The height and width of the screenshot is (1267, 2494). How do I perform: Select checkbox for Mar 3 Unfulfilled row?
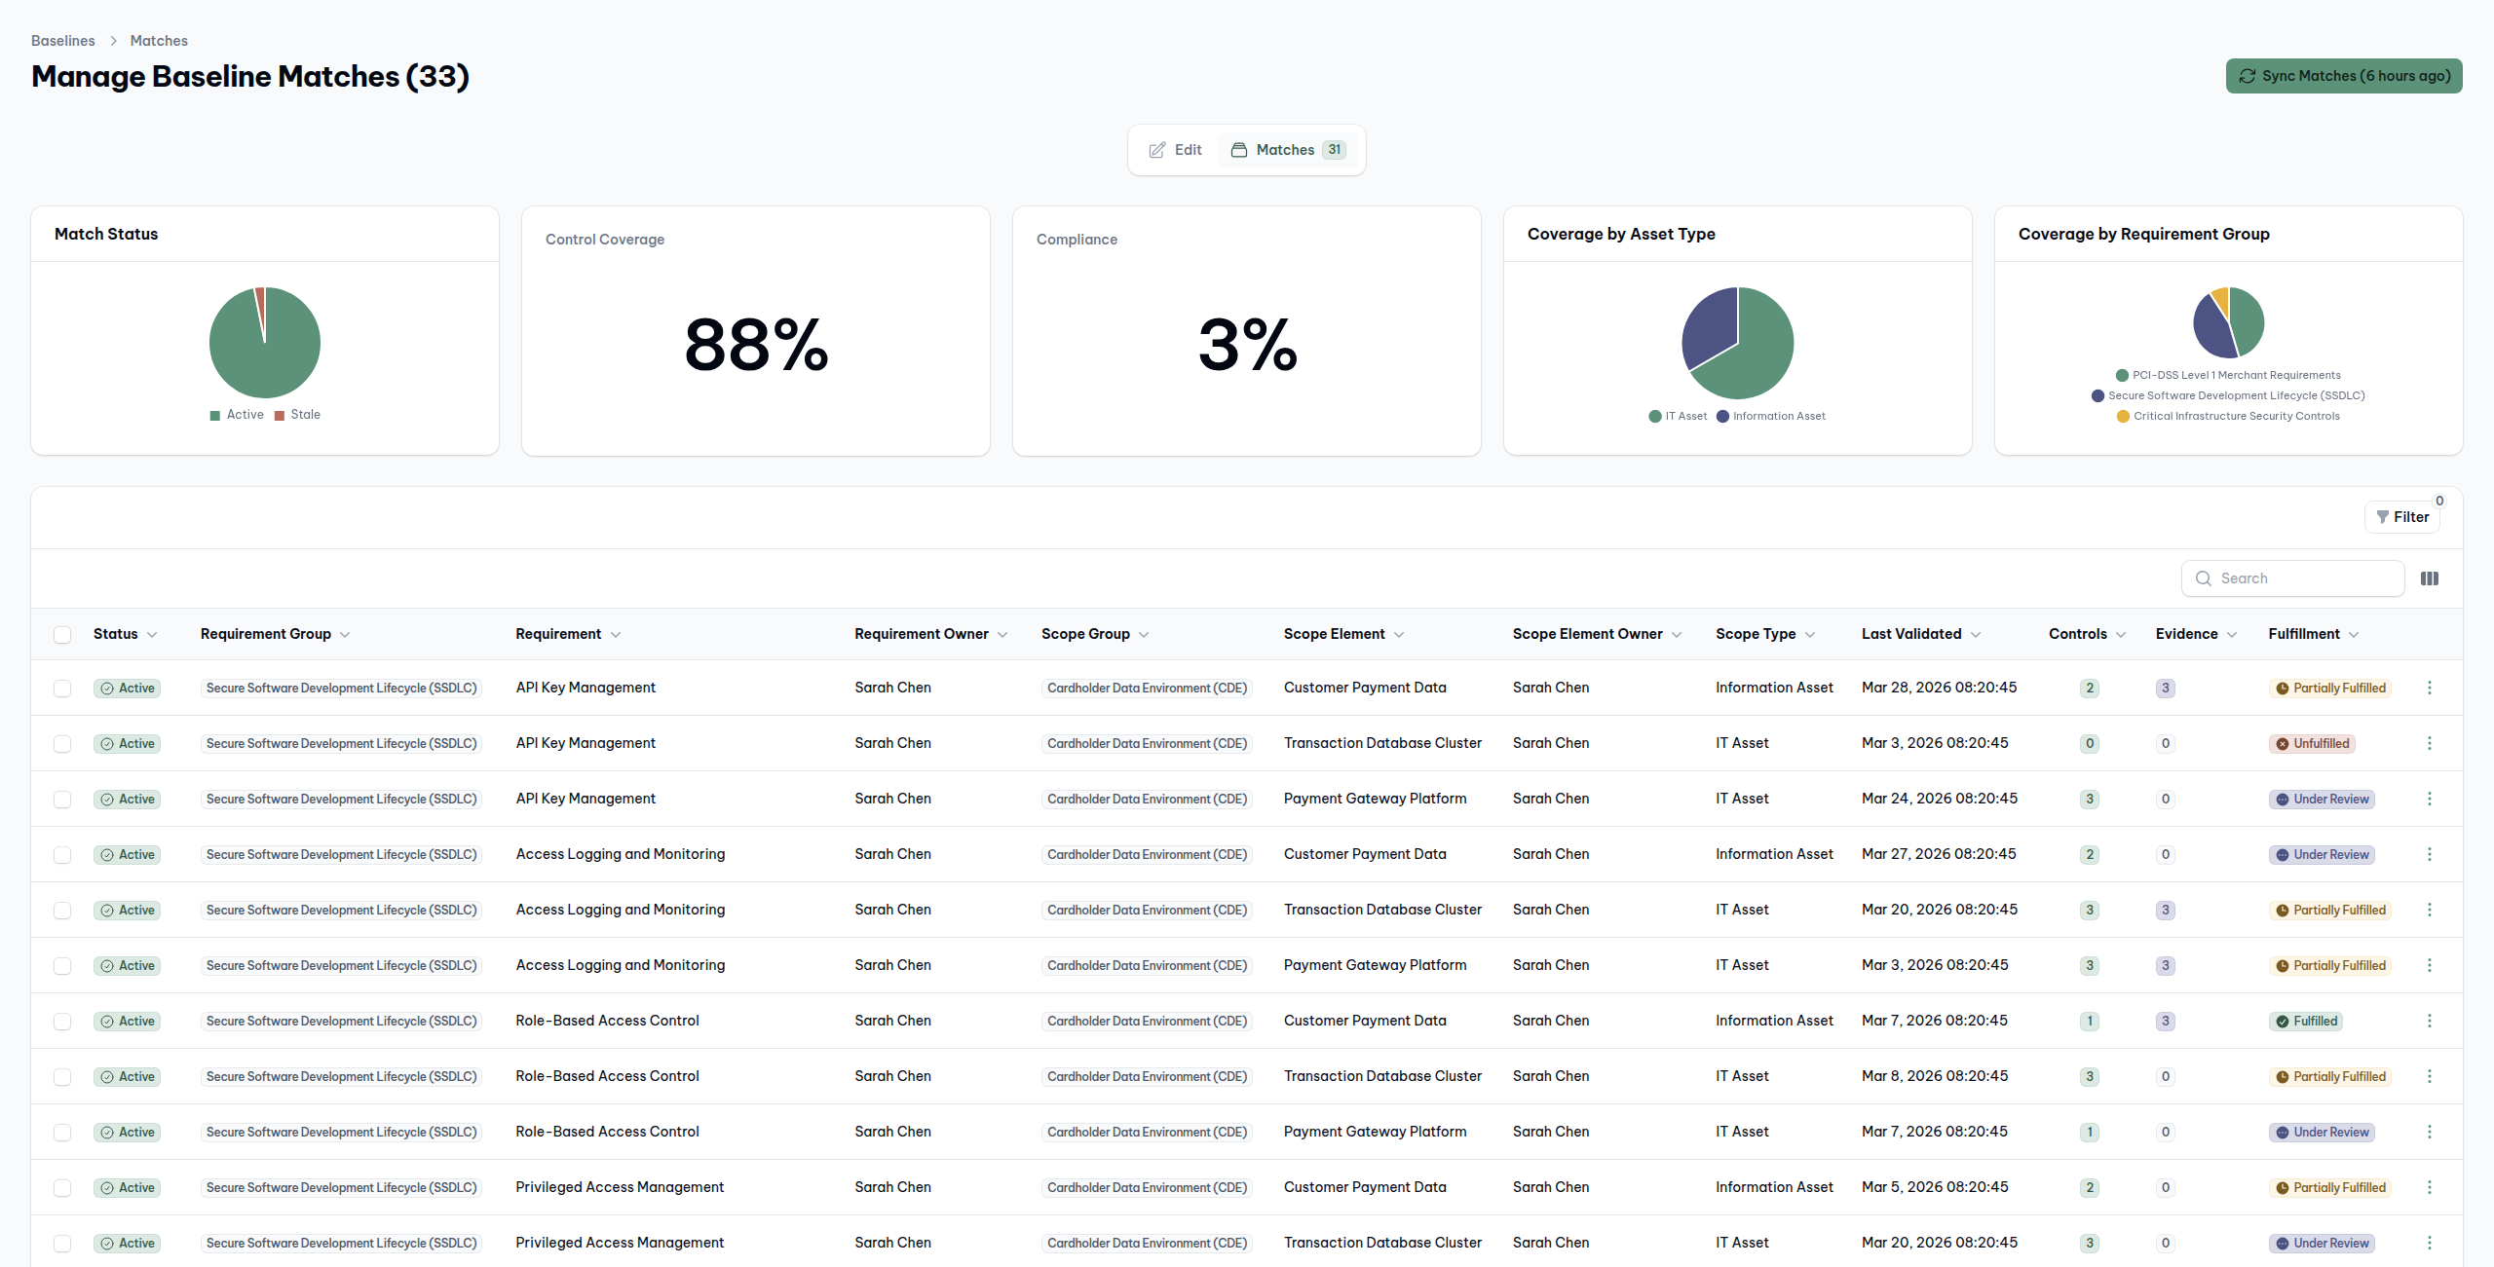pyautogui.click(x=62, y=744)
